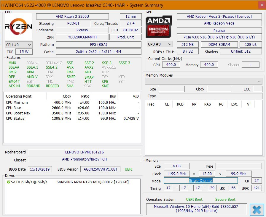
Task: Click the CR 2T value
Action: (x=257, y=180)
